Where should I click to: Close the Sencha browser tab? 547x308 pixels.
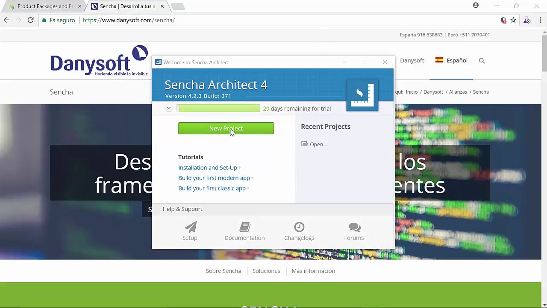[162, 6]
